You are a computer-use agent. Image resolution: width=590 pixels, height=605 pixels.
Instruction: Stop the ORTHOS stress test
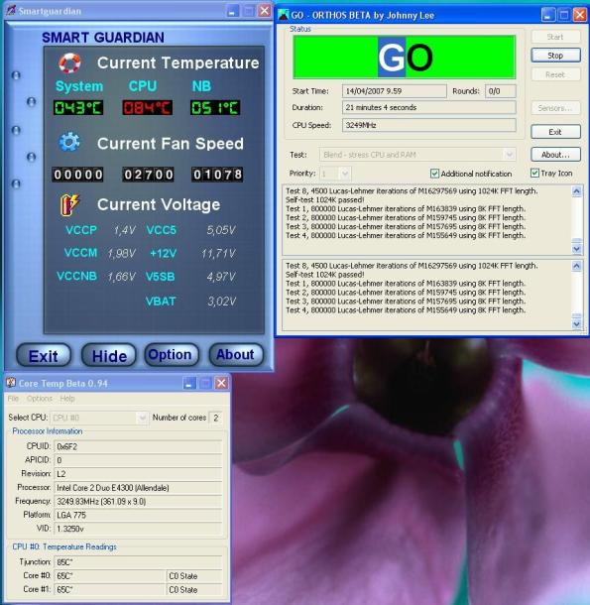(x=555, y=56)
